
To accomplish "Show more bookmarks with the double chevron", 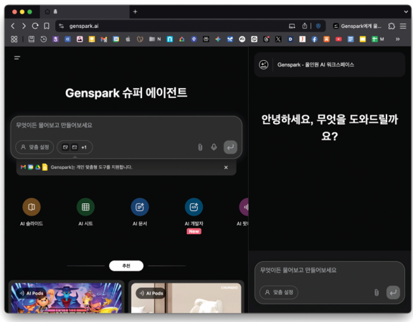I will (x=398, y=39).
